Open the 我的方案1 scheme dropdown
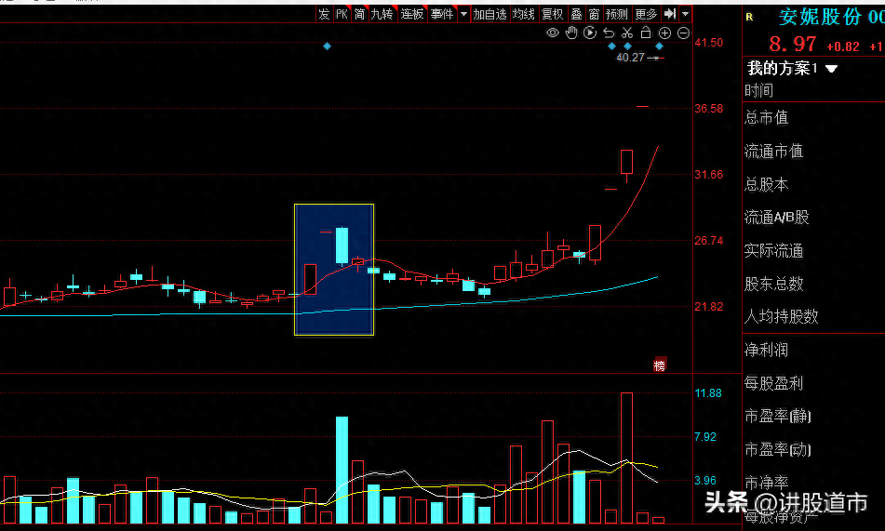The width and height of the screenshot is (885, 531). click(x=792, y=69)
